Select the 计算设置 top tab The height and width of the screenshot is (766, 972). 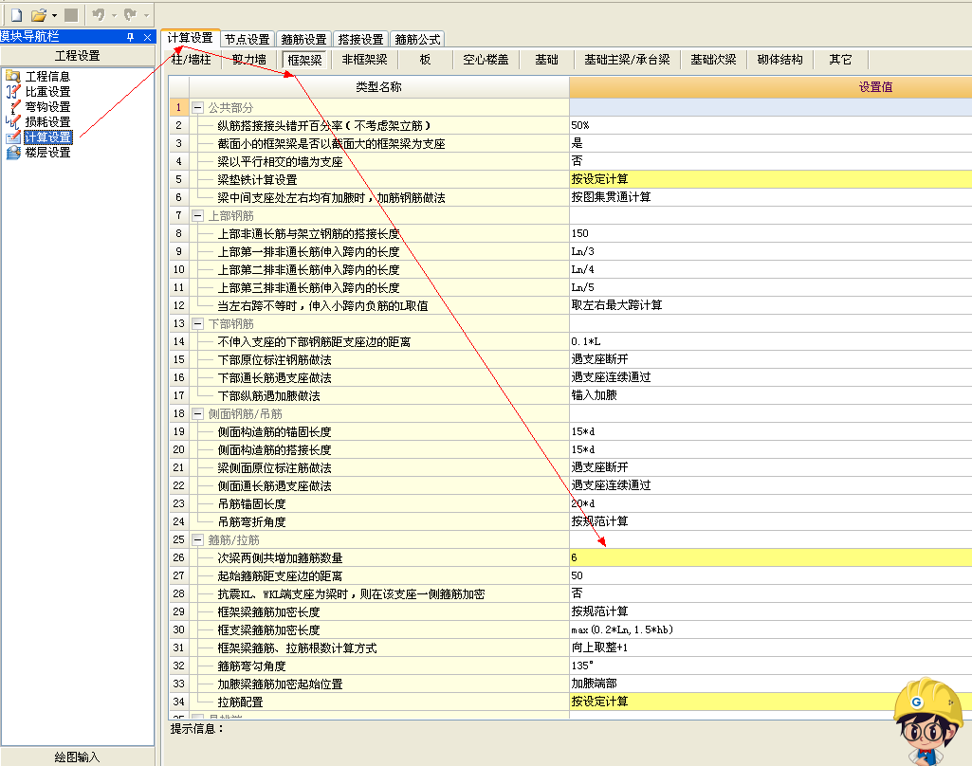tap(190, 38)
